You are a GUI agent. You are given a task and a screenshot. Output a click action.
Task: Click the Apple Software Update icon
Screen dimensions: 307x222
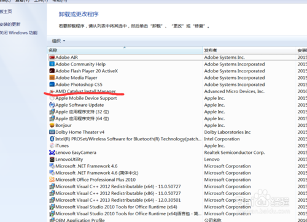click(52, 105)
